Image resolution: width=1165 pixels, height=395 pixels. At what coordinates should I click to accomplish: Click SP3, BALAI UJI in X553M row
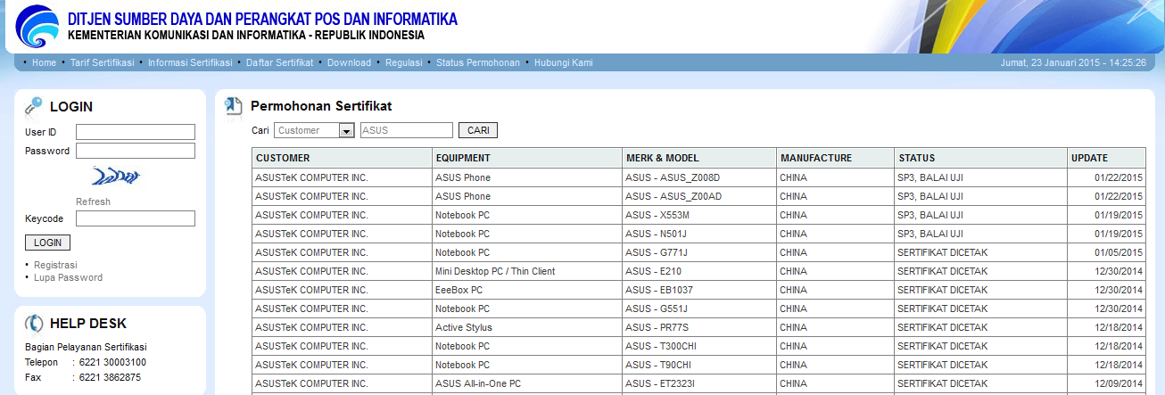coord(981,215)
